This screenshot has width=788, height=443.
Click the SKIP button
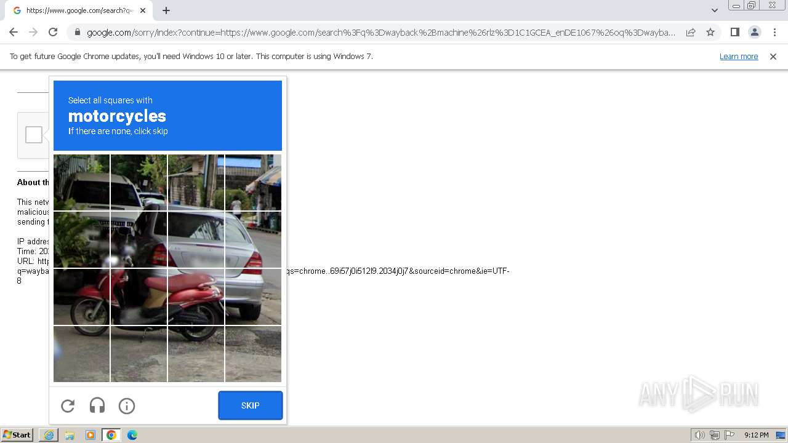coord(251,405)
